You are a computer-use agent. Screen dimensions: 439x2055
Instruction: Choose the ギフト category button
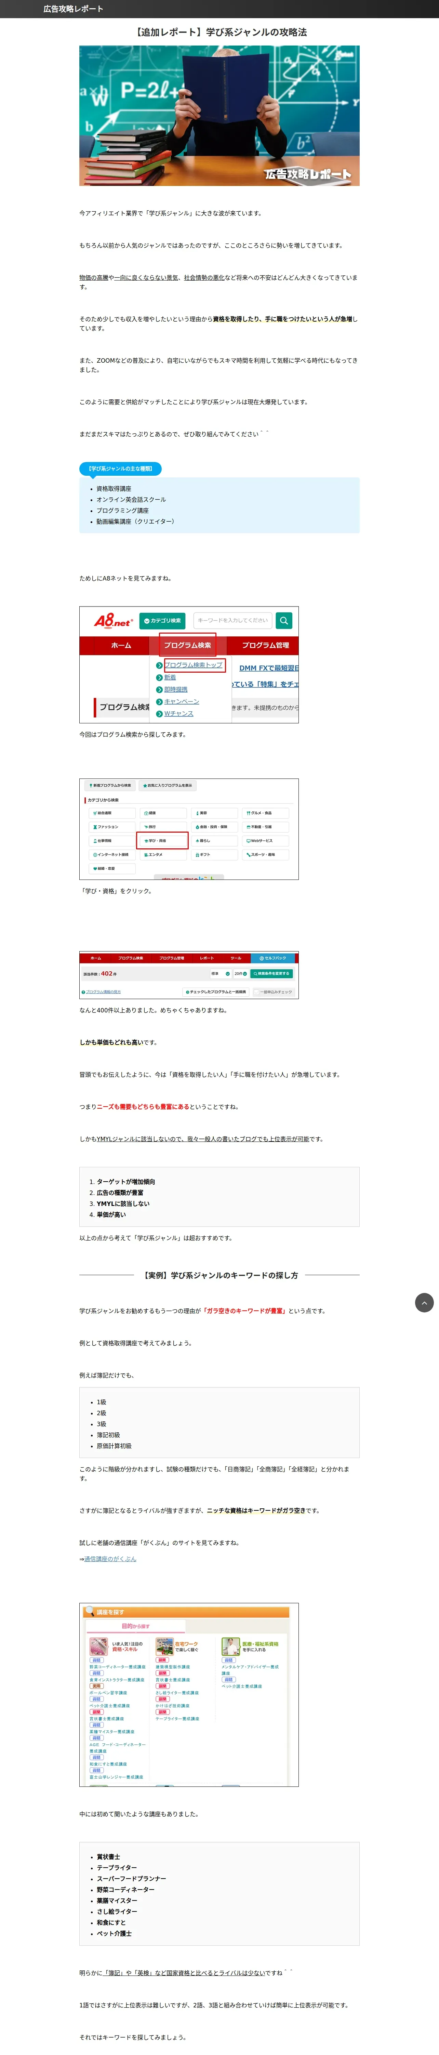click(x=215, y=855)
